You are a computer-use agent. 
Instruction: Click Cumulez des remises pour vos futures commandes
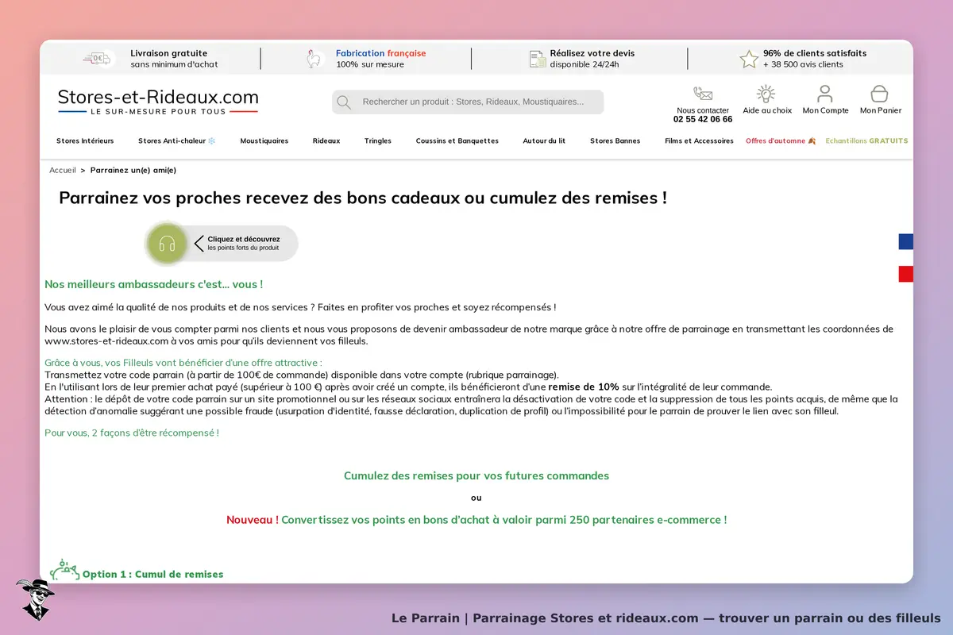pyautogui.click(x=476, y=475)
